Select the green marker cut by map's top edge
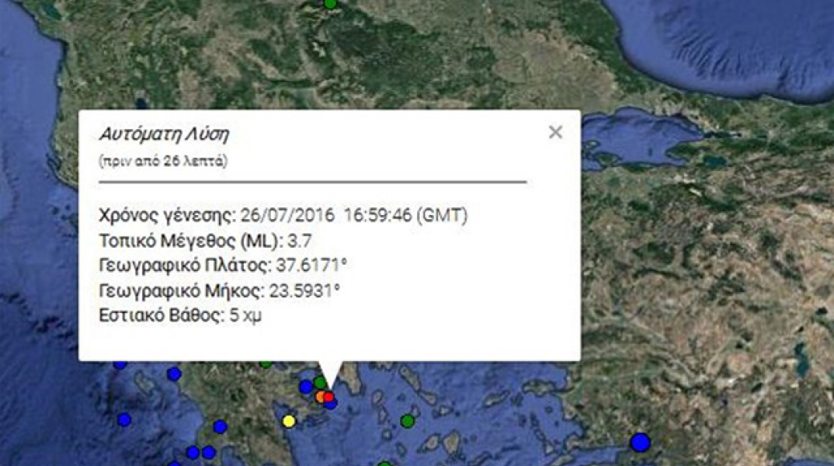Image resolution: width=834 pixels, height=466 pixels. click(330, 4)
